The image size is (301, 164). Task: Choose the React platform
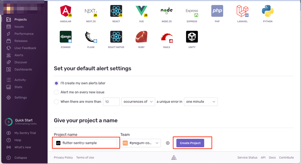(116, 11)
